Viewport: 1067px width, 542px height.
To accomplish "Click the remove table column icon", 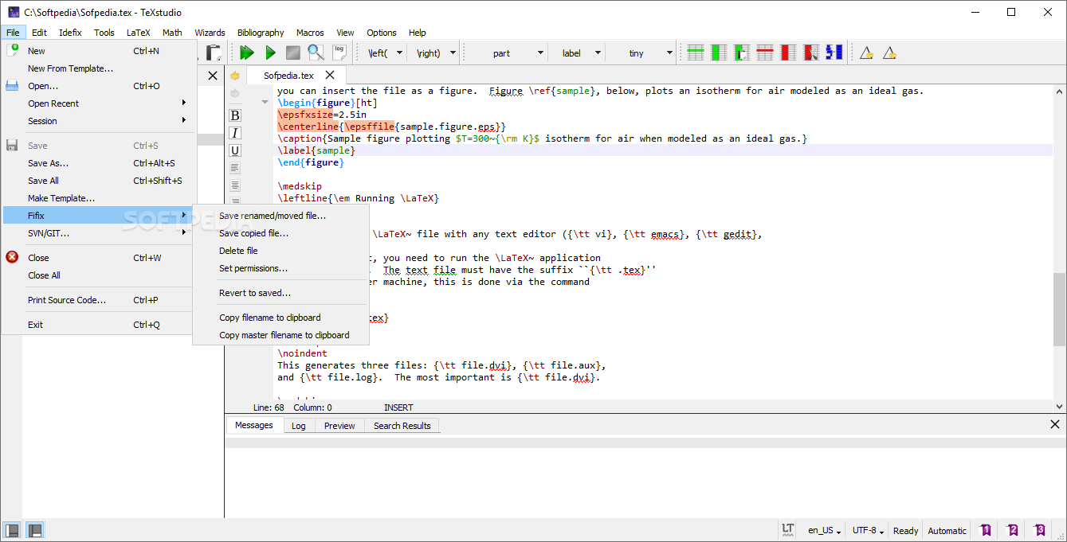I will point(788,53).
